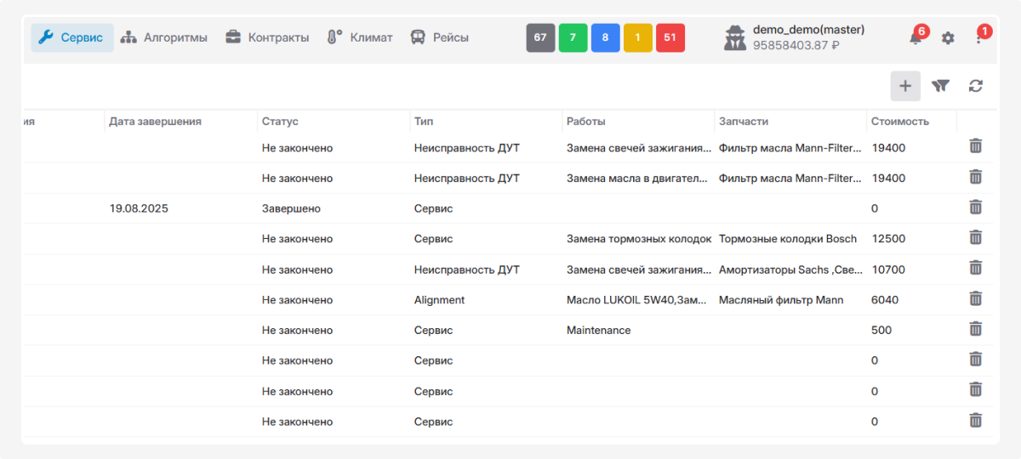
Task: Open the Контракты tab
Action: tap(267, 37)
